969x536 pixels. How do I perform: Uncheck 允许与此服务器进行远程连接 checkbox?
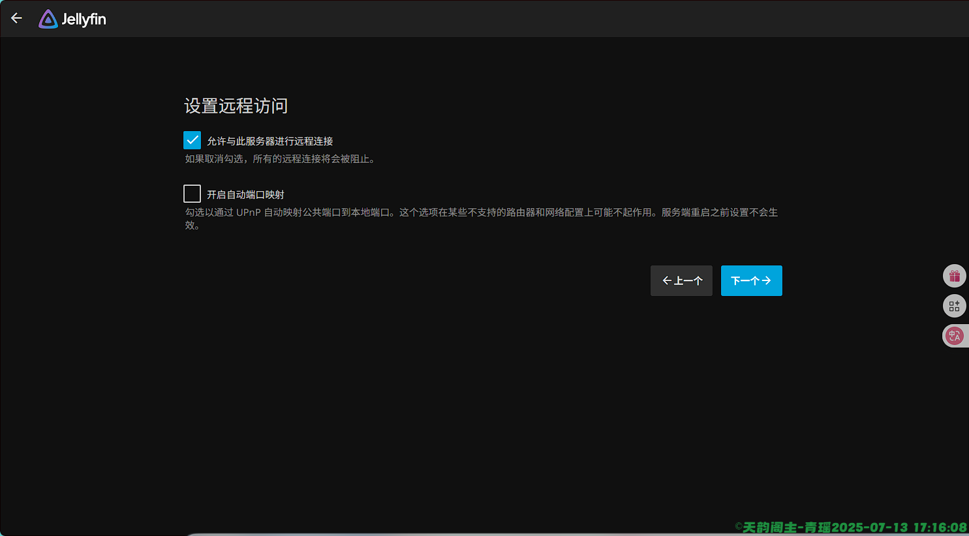192,140
